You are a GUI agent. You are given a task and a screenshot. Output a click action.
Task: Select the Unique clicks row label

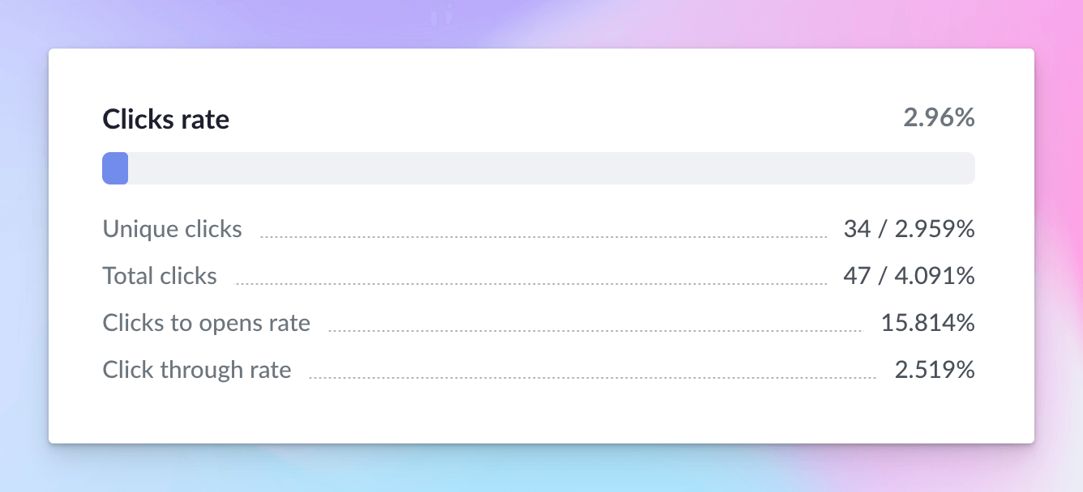172,229
